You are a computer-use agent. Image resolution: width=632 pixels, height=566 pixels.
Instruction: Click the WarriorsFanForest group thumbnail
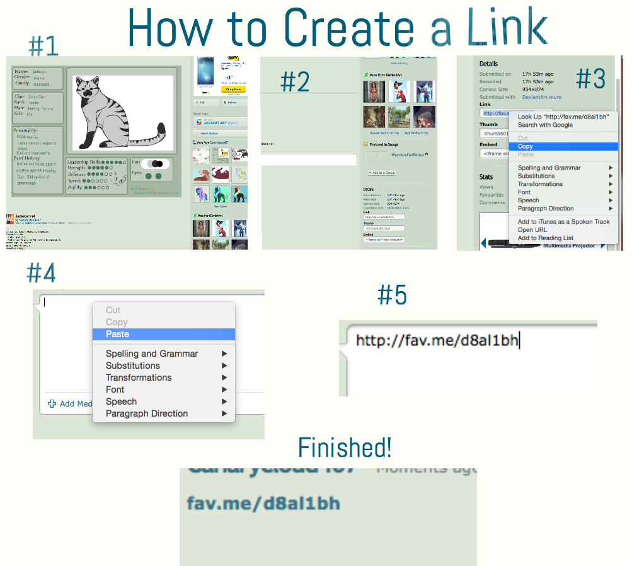click(x=377, y=157)
